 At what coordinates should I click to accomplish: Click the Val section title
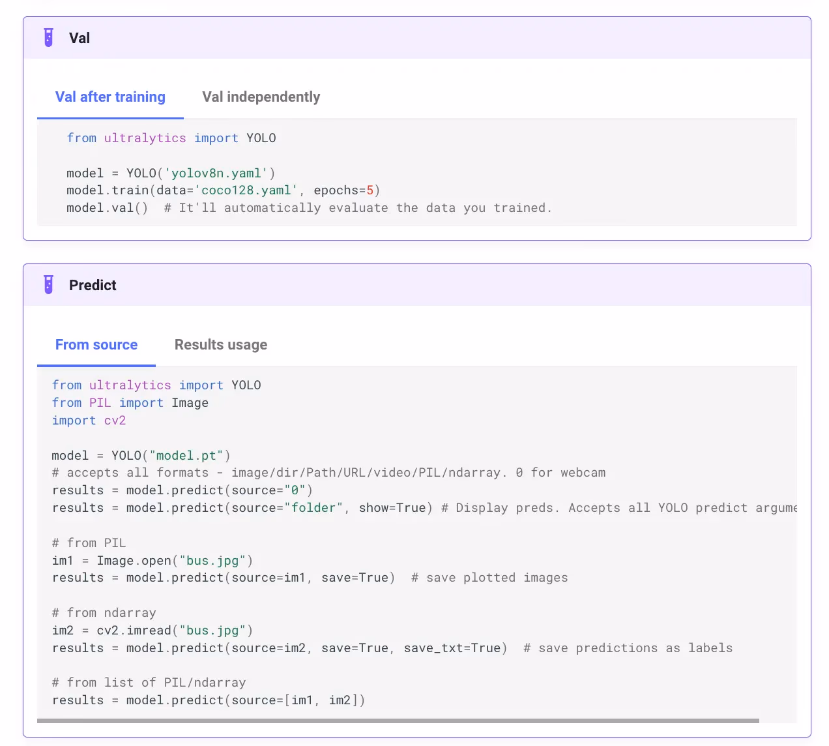pyautogui.click(x=80, y=38)
